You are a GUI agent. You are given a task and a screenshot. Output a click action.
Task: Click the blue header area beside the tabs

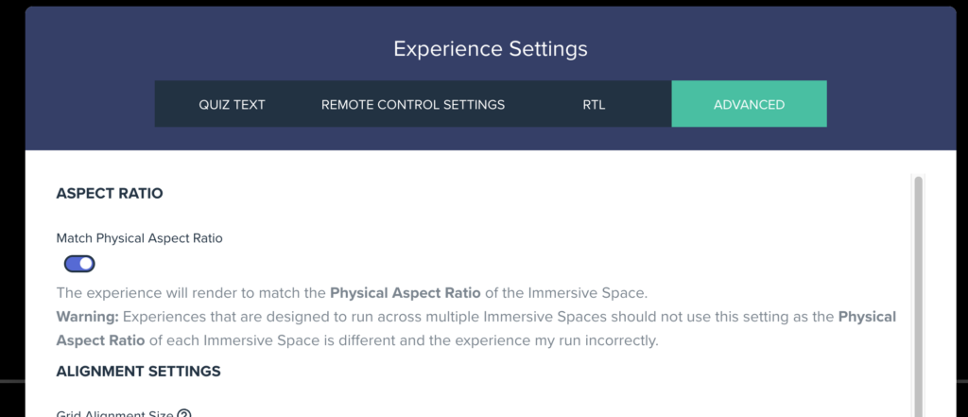90,104
